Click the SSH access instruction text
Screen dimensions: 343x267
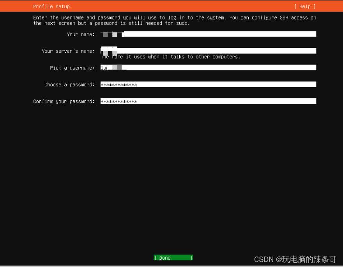tap(174, 20)
